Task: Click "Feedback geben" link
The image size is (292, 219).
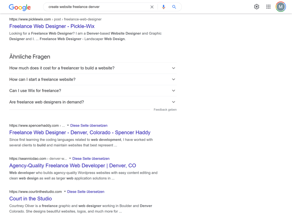Action: (165, 110)
